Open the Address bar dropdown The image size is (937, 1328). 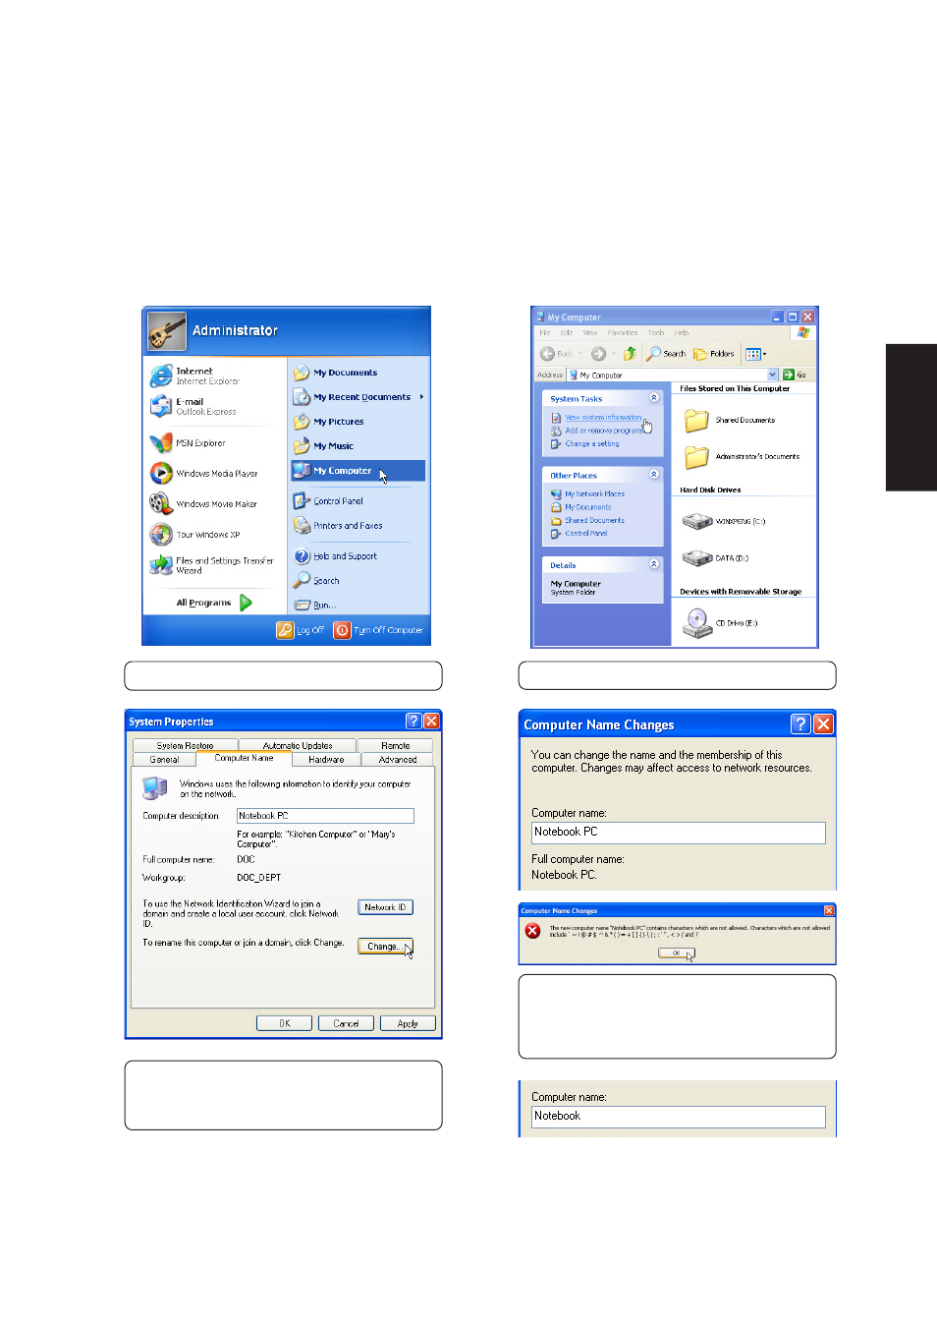tap(772, 375)
